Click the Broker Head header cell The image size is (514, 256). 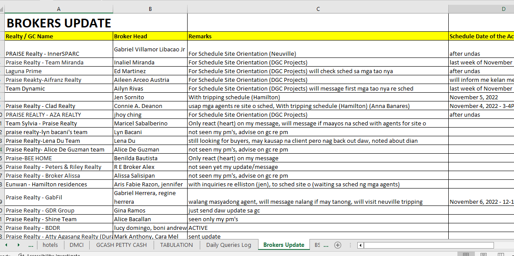pyautogui.click(x=150, y=37)
